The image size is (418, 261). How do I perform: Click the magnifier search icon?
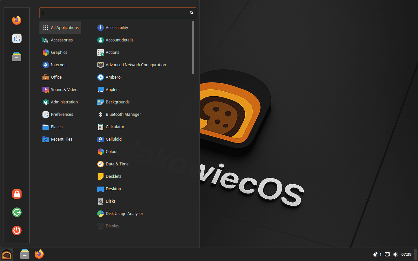(x=192, y=13)
